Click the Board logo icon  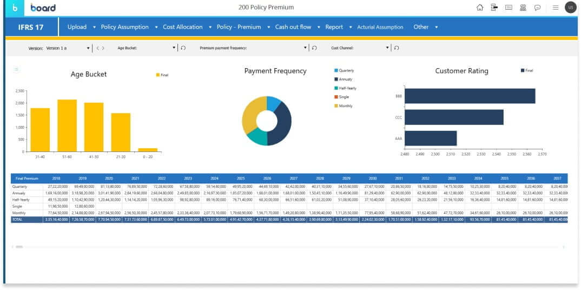[14, 8]
